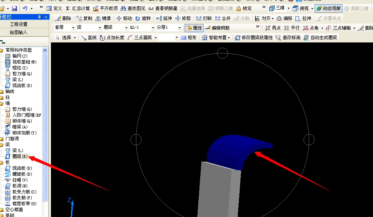
Task: Open the 三维 view dropdown arrow
Action: (288, 8)
